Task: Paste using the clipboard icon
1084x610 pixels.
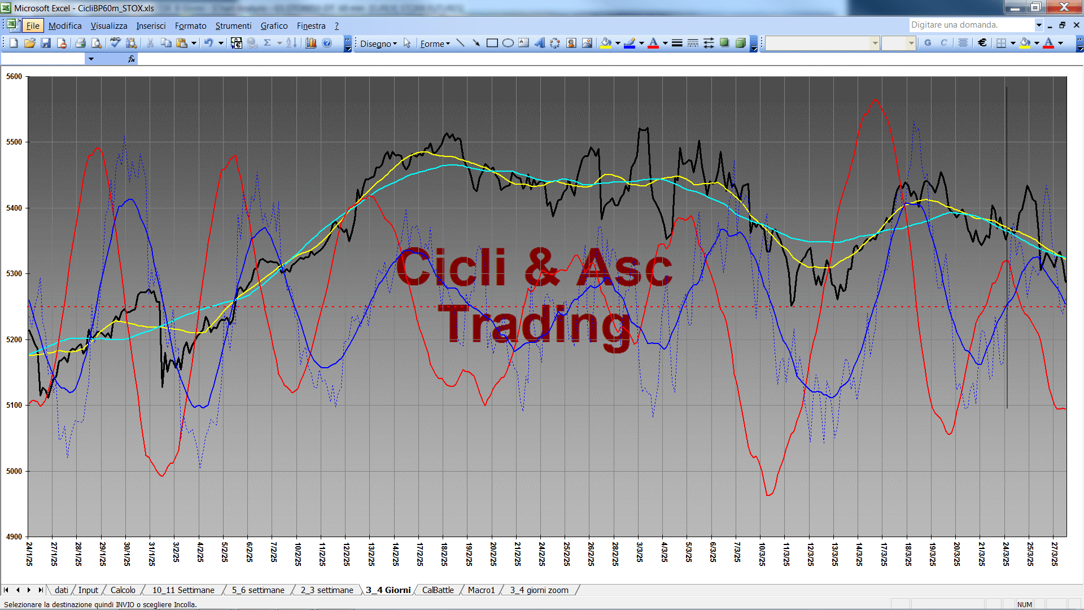Action: [182, 43]
